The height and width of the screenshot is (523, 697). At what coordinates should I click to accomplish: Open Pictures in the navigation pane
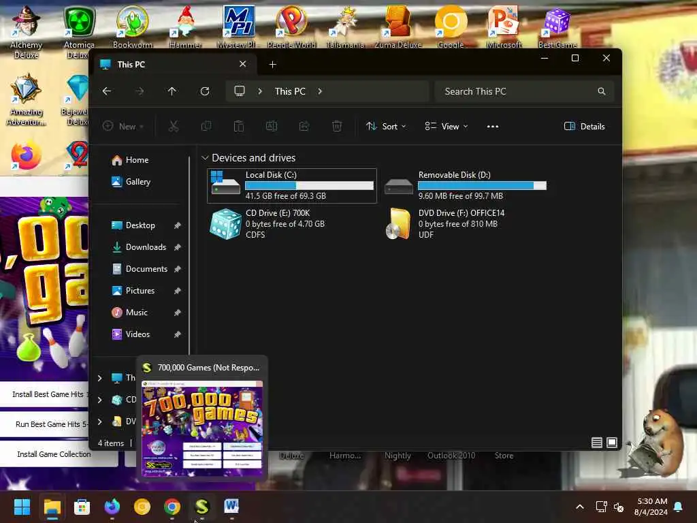140,290
